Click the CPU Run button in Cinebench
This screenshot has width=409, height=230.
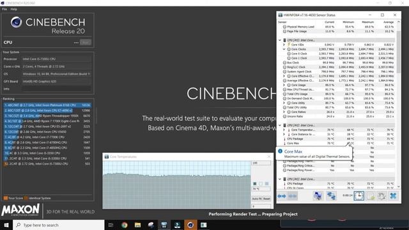pos(85,42)
